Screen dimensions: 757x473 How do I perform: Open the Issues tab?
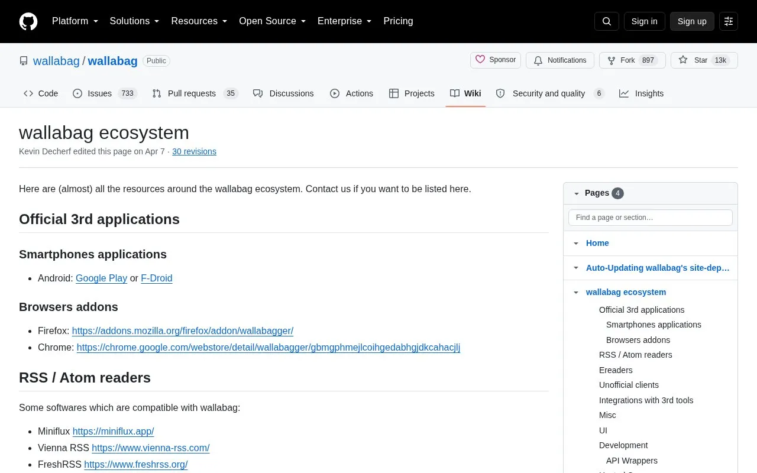coord(105,93)
